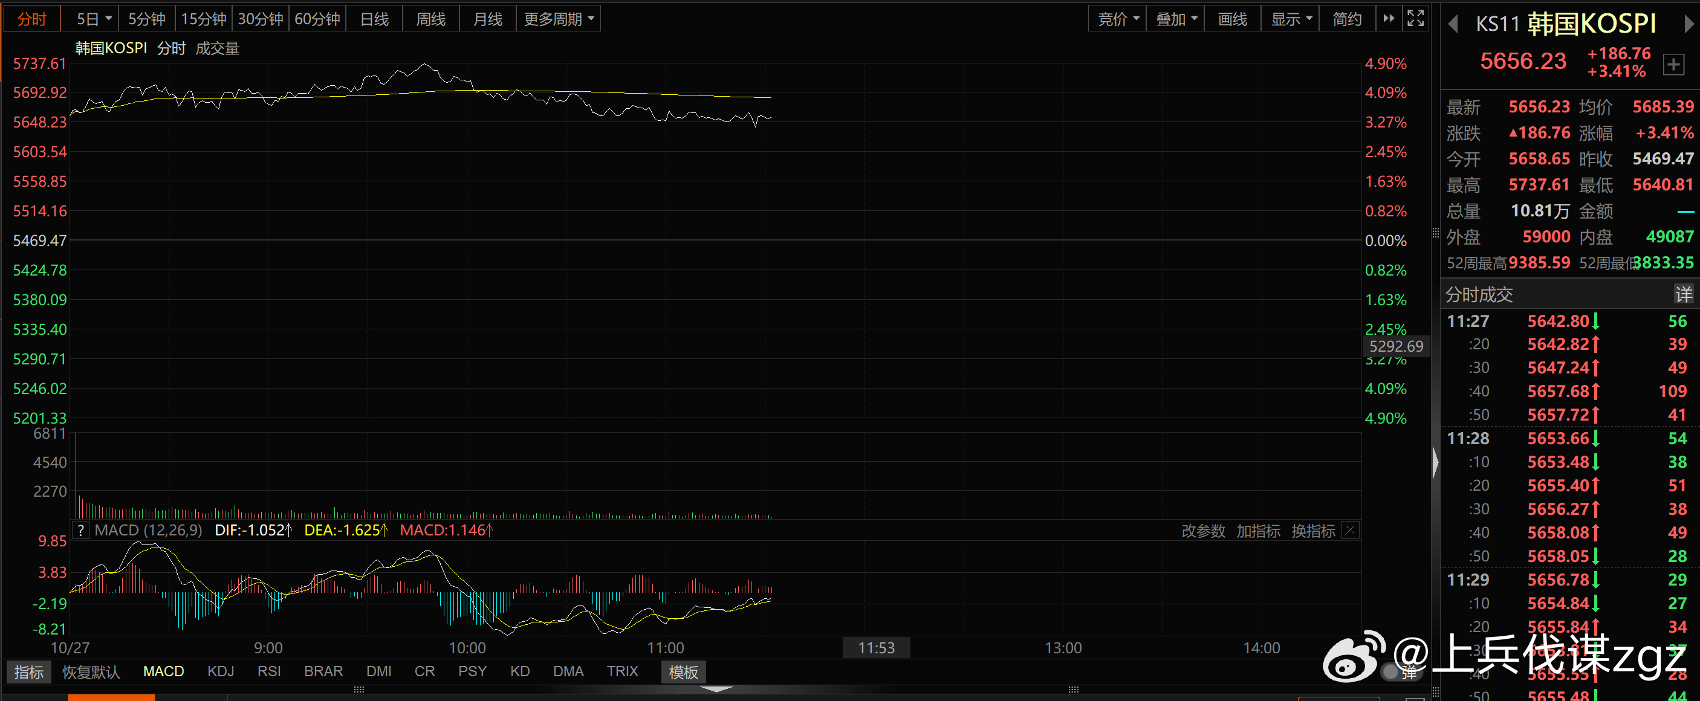Click the 模板 template button
The image size is (1700, 701).
pyautogui.click(x=683, y=671)
